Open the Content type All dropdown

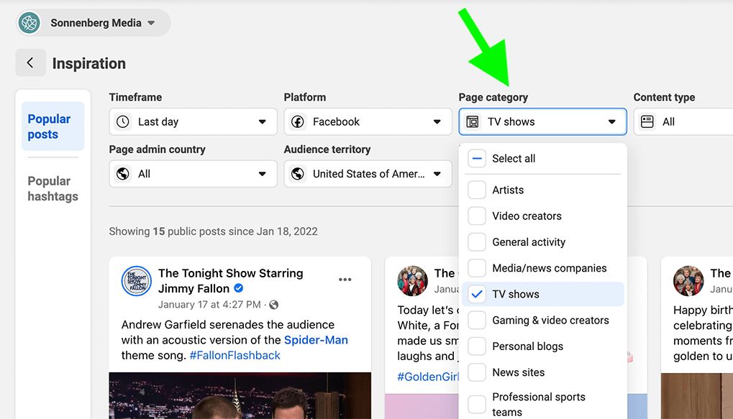(x=683, y=122)
